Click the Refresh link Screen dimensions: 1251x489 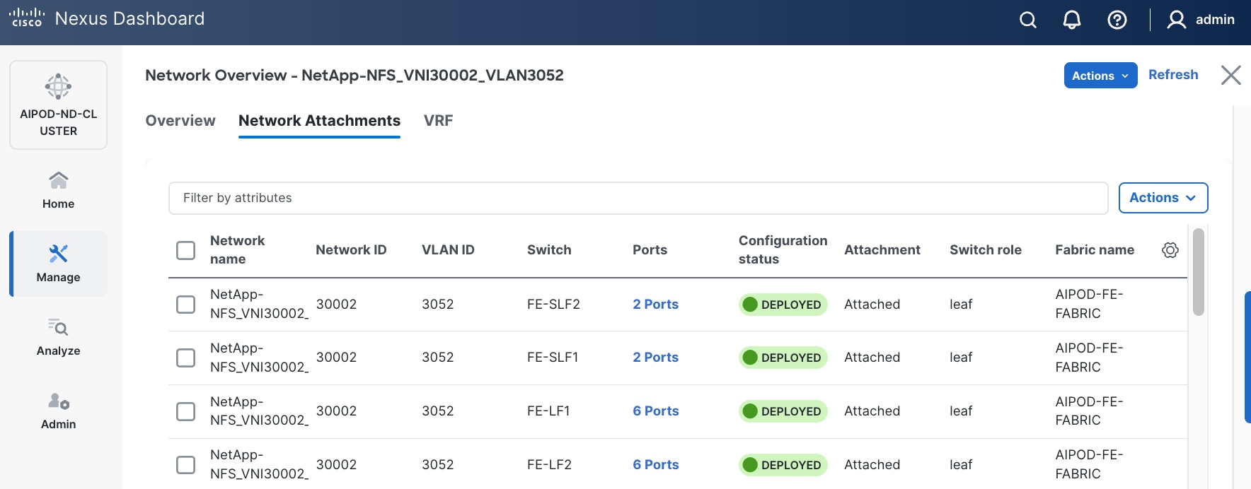tap(1172, 75)
